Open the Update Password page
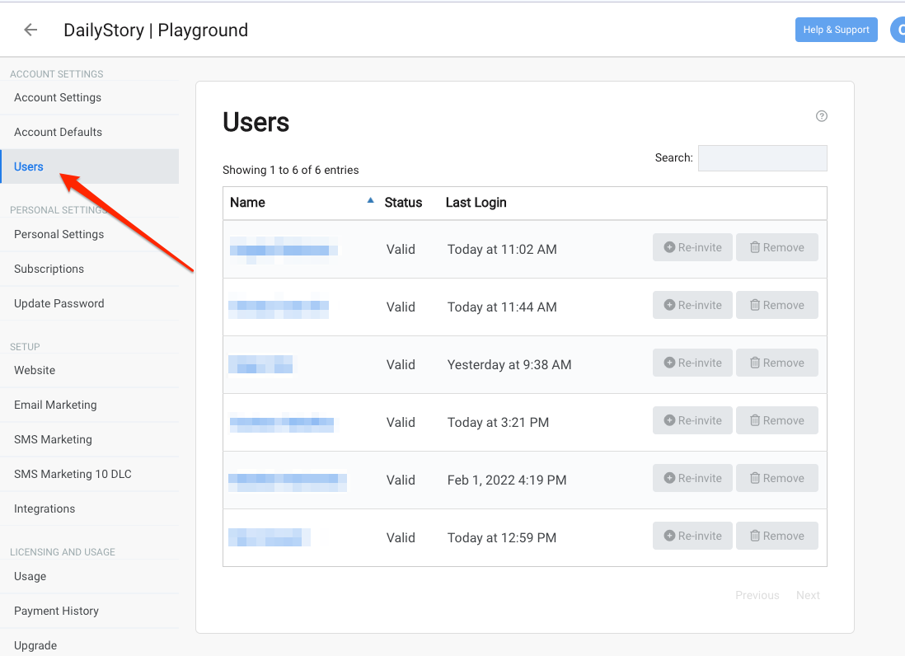Image resolution: width=905 pixels, height=656 pixels. pyautogui.click(x=90, y=303)
